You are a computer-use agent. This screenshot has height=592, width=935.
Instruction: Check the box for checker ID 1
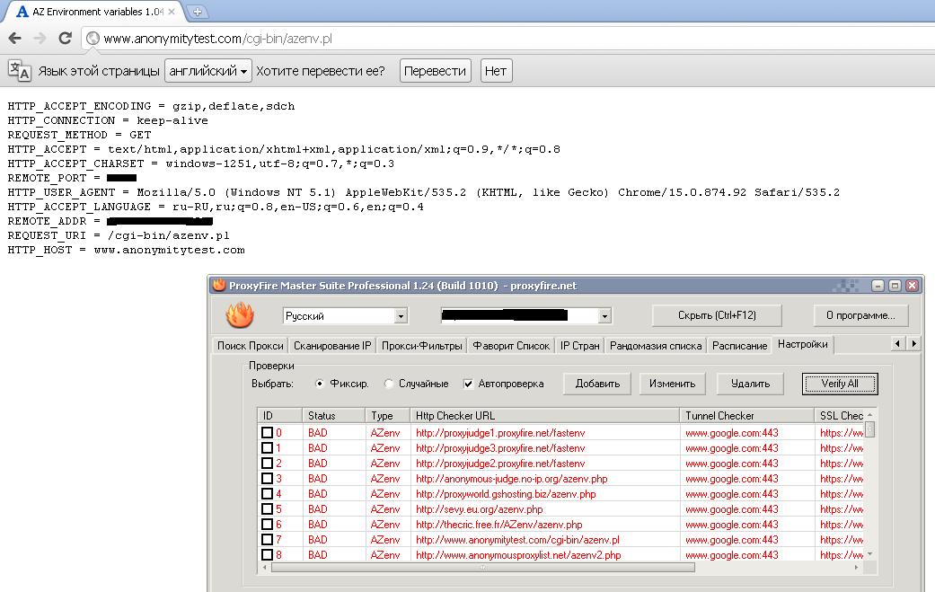pos(267,447)
